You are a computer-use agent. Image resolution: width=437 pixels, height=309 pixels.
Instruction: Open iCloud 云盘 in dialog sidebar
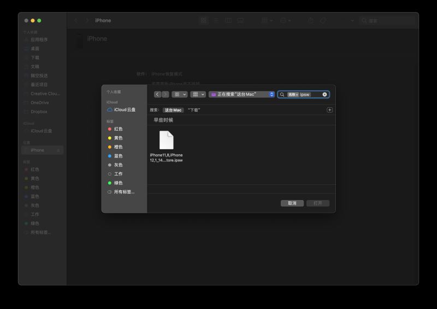coord(121,110)
